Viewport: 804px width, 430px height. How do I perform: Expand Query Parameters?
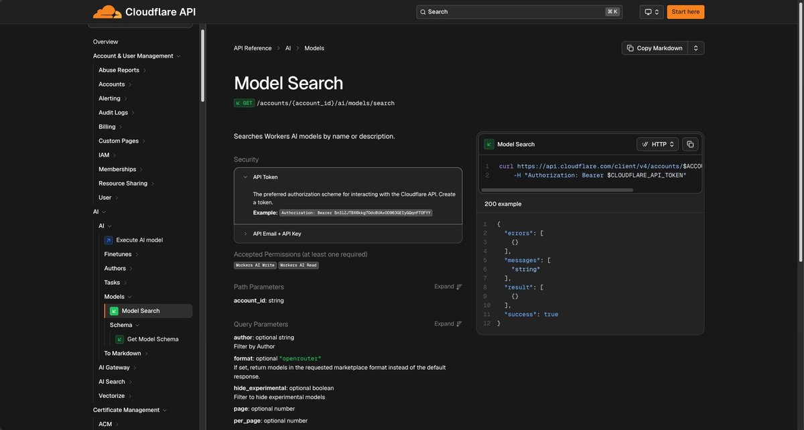point(448,324)
